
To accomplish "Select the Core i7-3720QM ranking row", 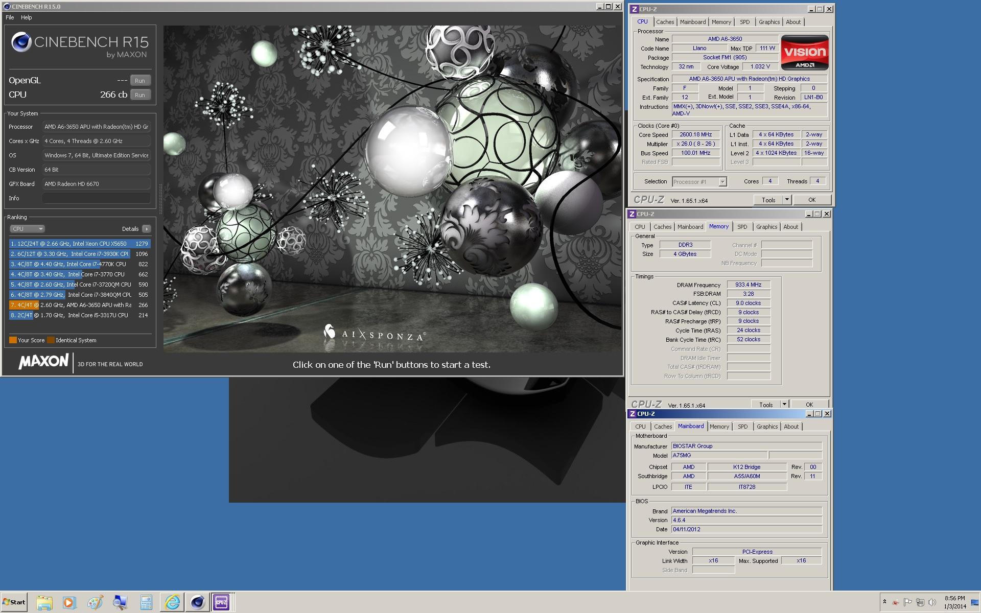I will (80, 285).
